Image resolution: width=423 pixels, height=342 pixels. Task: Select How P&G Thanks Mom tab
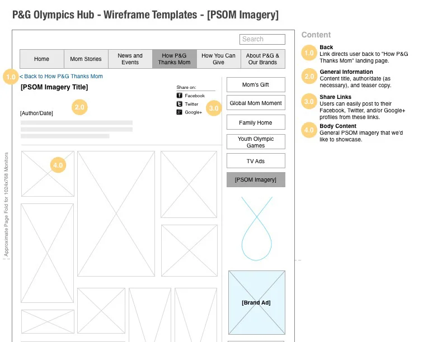click(175, 59)
